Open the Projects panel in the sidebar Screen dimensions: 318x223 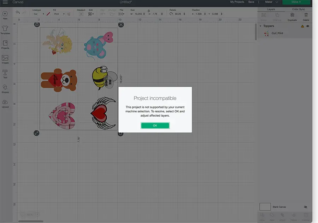click(5, 45)
